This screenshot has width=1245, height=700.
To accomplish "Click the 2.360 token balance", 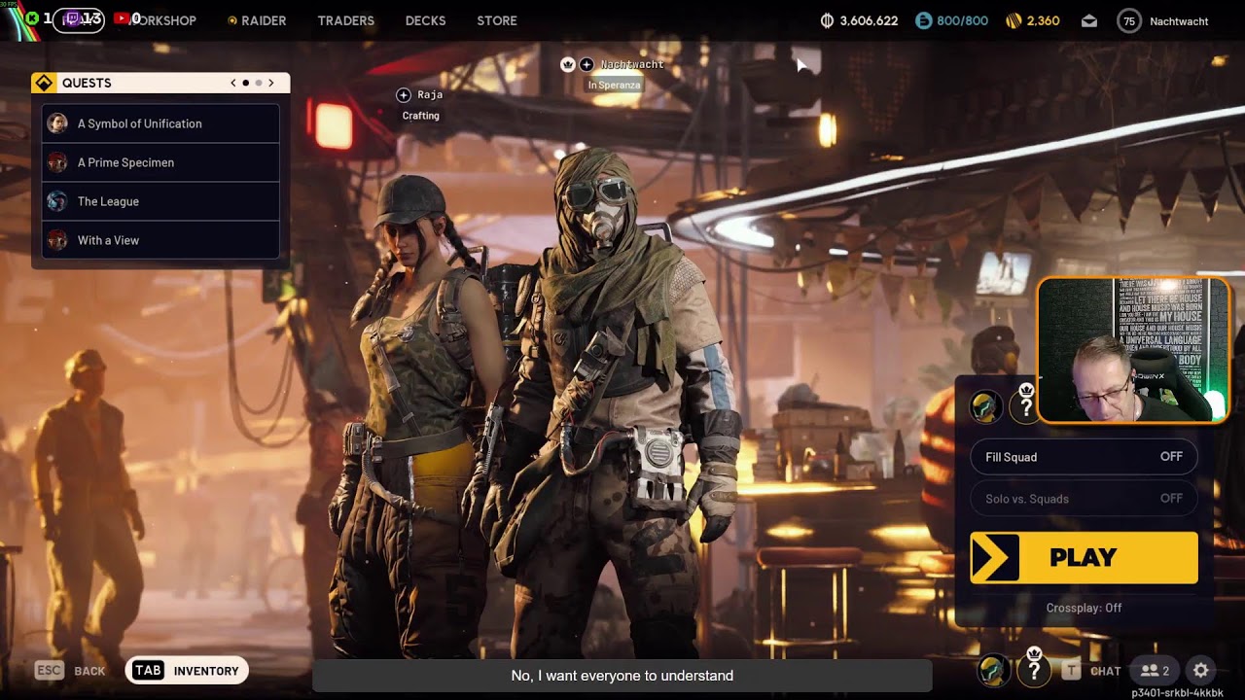I will click(x=1043, y=20).
